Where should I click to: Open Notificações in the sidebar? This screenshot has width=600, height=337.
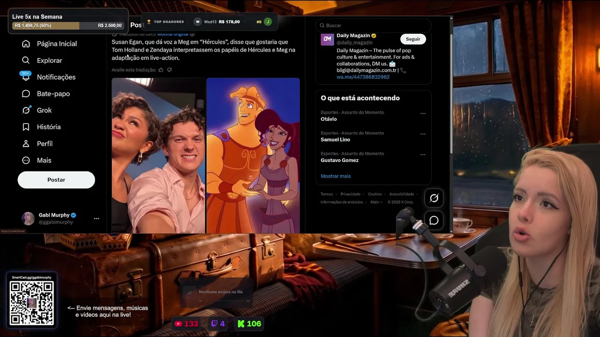point(56,77)
